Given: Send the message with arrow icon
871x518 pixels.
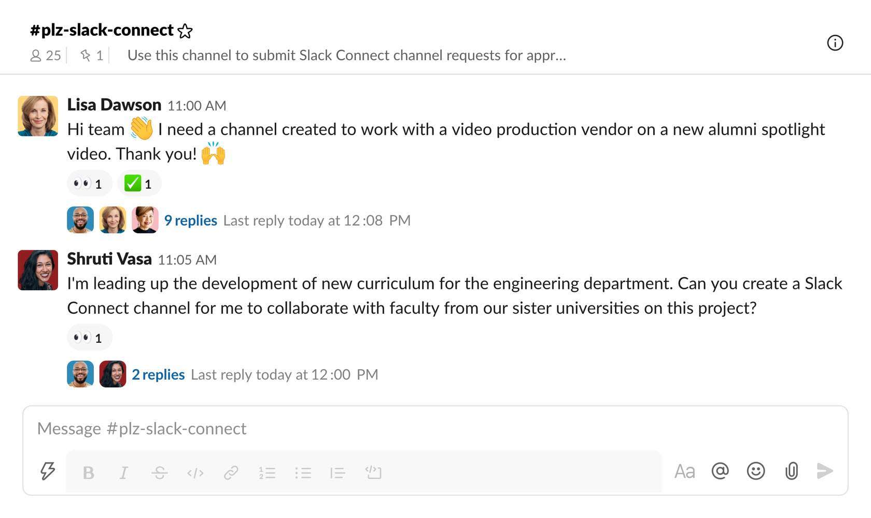Looking at the screenshot, I should click(x=825, y=471).
